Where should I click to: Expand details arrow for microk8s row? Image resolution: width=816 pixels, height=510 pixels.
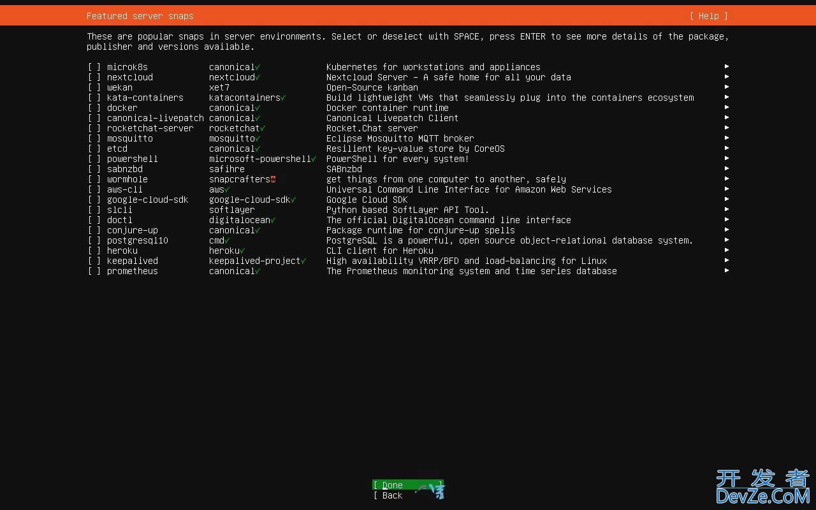tap(727, 66)
